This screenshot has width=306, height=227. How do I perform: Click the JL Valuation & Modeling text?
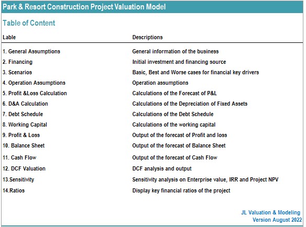(x=270, y=212)
